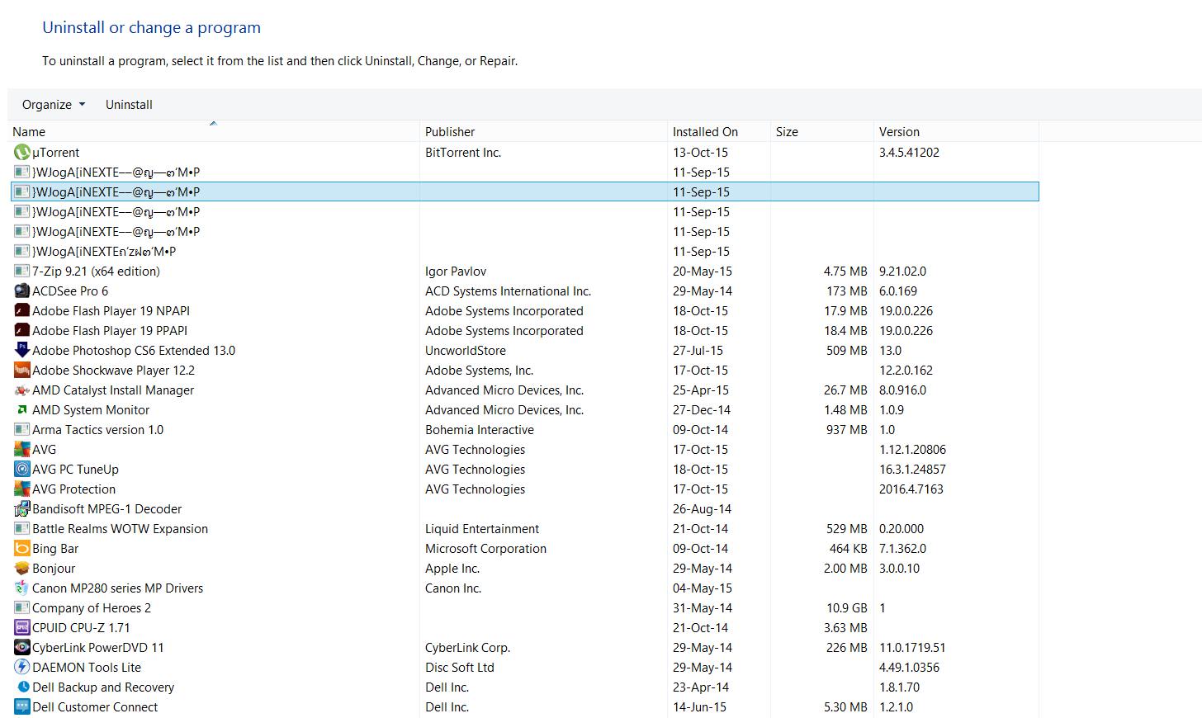Click the UncworldStore publisher cell
The height and width of the screenshot is (718, 1202).
pyautogui.click(x=466, y=351)
